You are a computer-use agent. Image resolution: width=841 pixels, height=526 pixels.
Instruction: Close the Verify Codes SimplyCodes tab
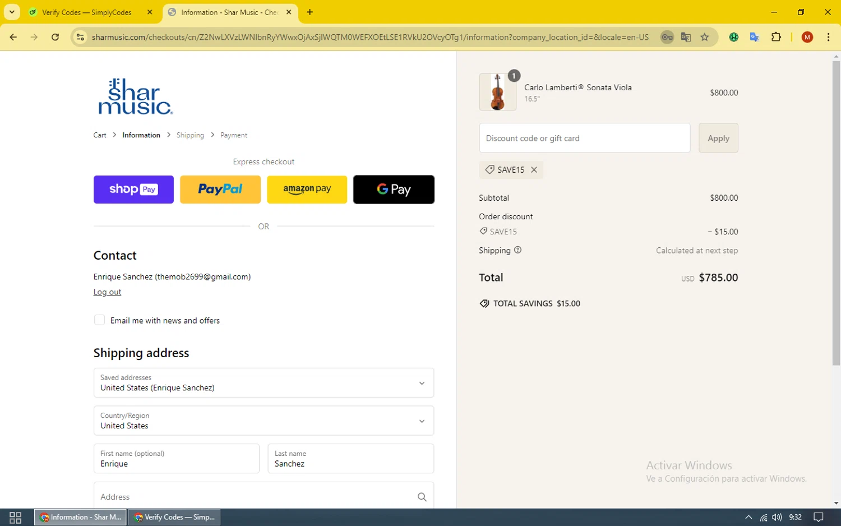(150, 12)
